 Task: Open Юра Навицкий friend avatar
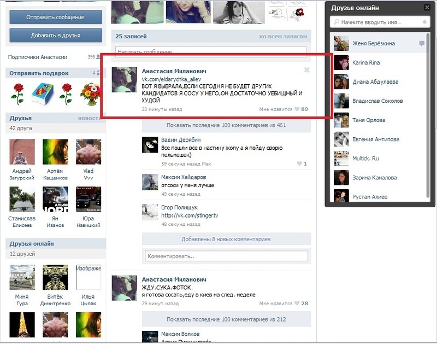88,199
